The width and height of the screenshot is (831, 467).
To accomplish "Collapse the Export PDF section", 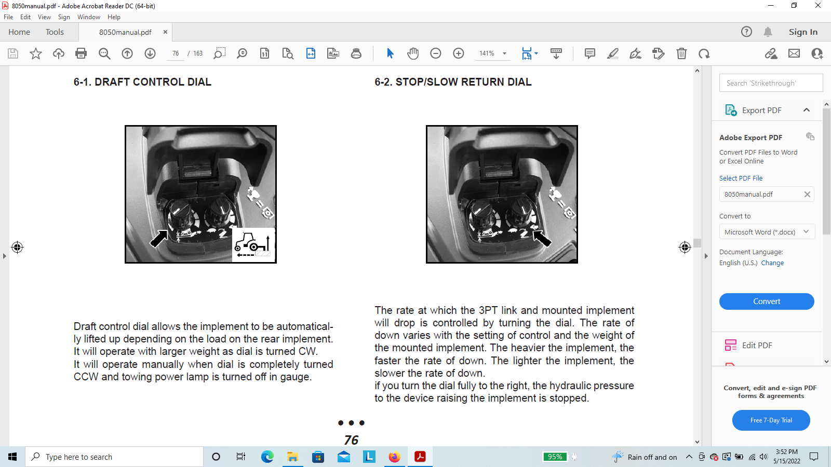I will (807, 110).
